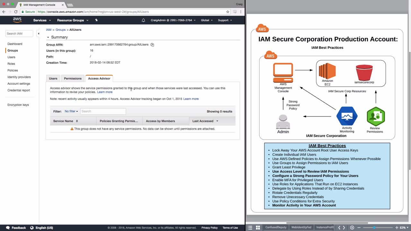Click the circled A icon in diagram status bar

(x=352, y=227)
